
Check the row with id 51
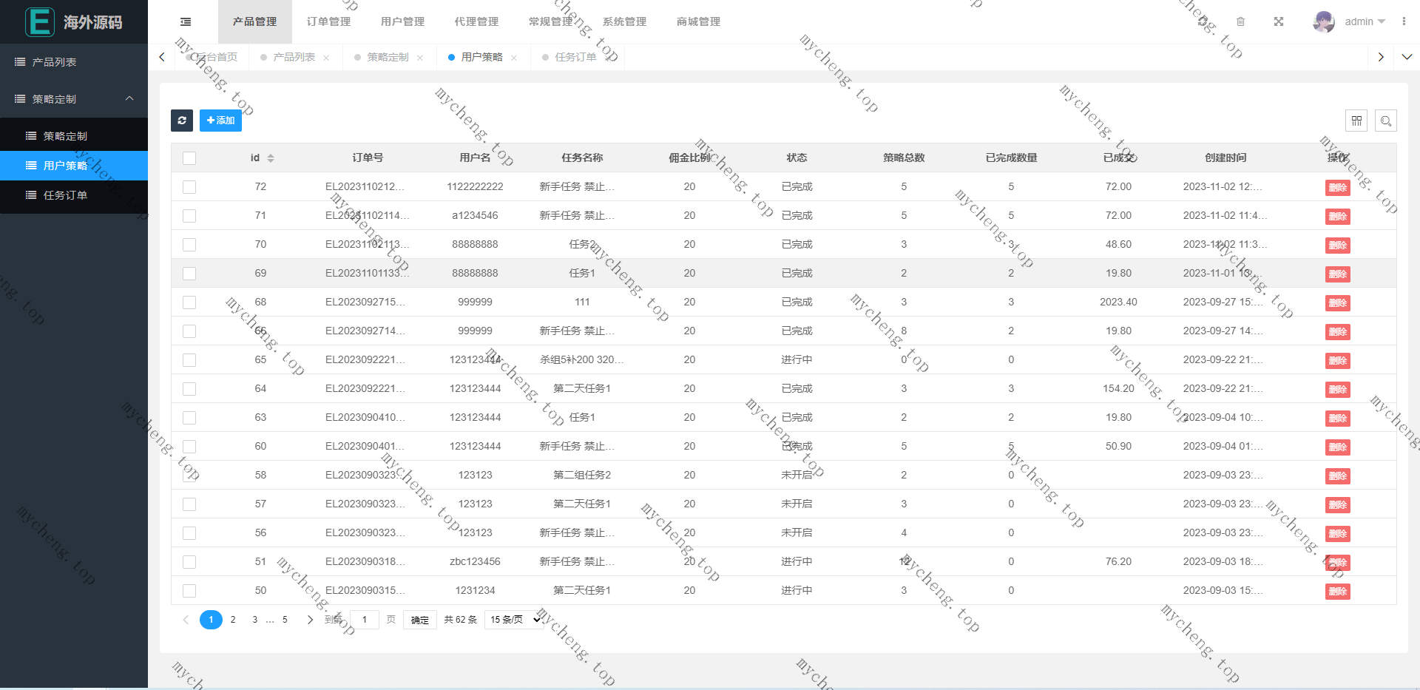point(189,562)
